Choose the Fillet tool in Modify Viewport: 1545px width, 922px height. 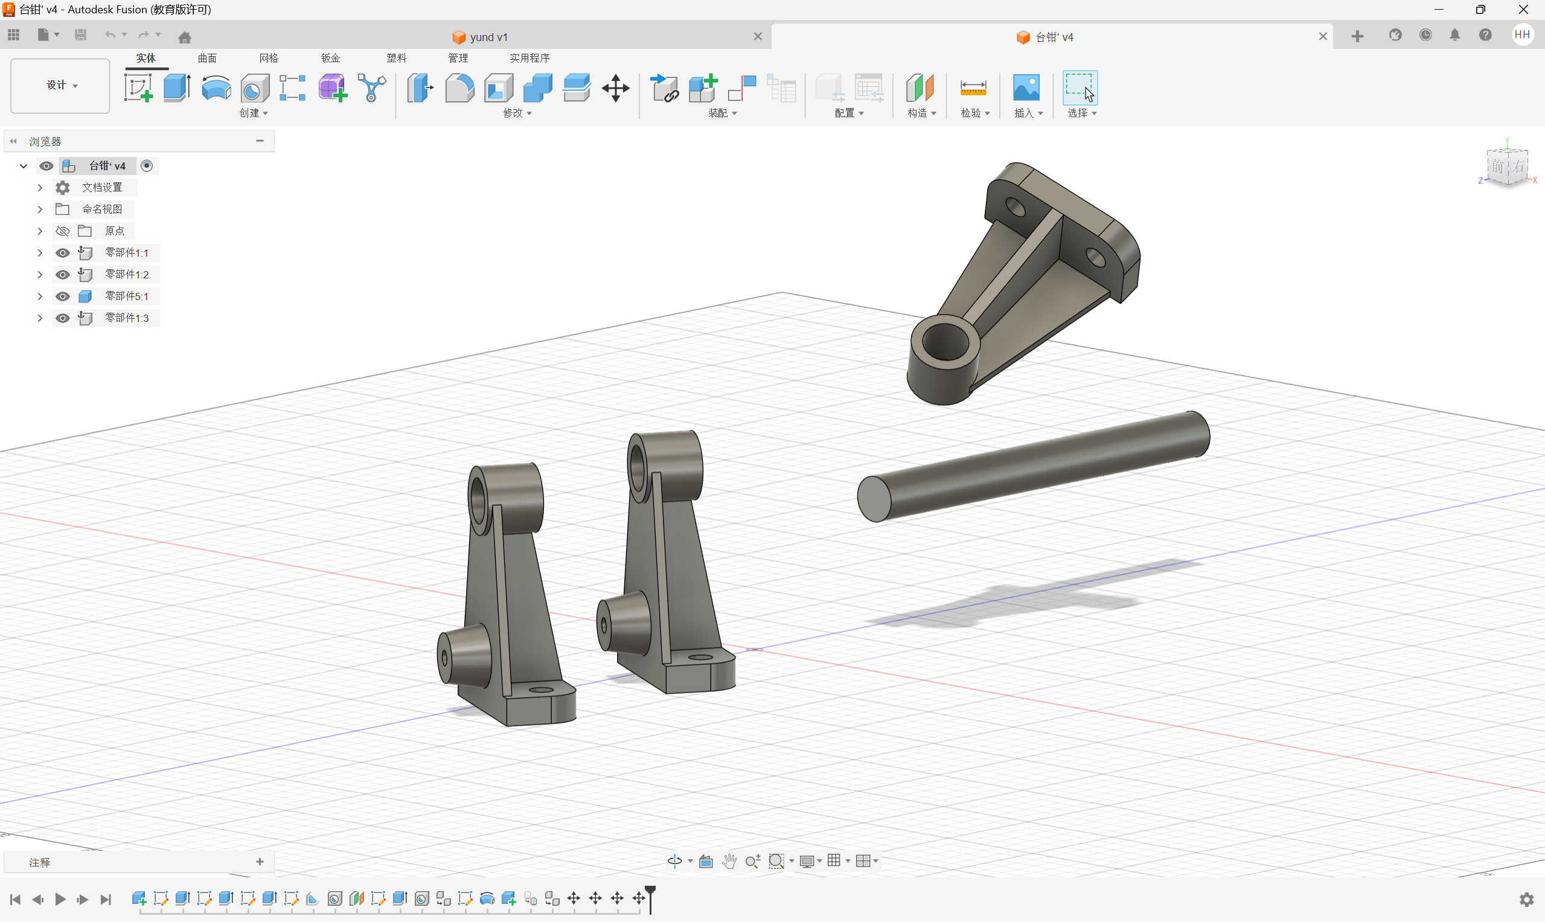click(459, 88)
